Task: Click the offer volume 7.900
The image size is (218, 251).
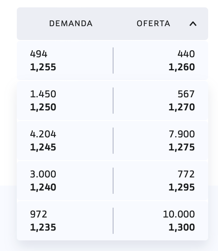Action: click(182, 134)
